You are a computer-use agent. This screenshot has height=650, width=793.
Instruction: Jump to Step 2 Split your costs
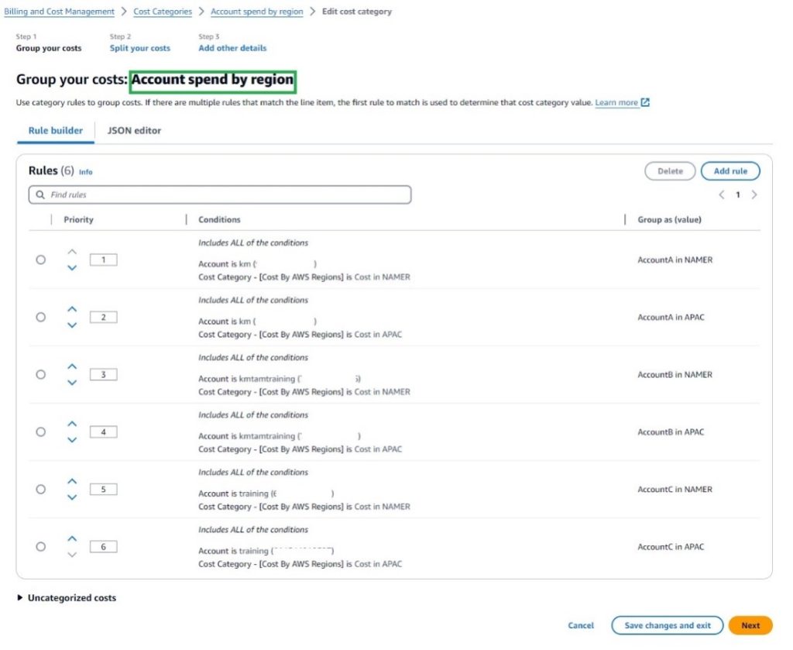139,48
